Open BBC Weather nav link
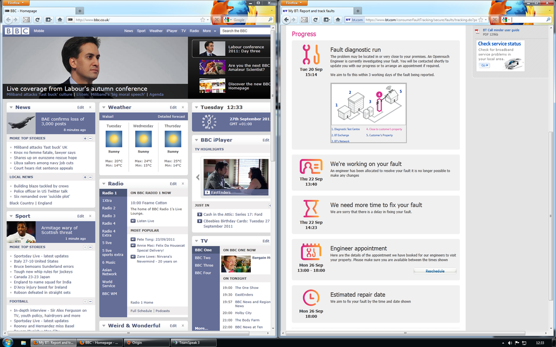This screenshot has width=556, height=347. coord(156,31)
